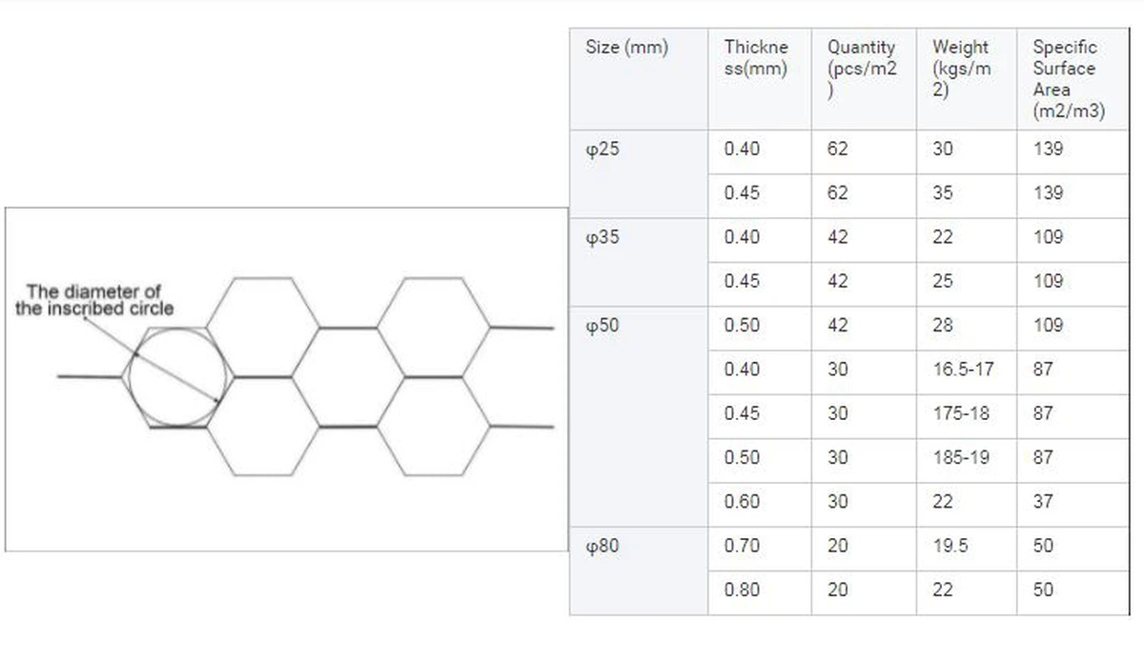Select the 0.70 thickness cell
The height and width of the screenshot is (660, 1144).
(x=742, y=547)
